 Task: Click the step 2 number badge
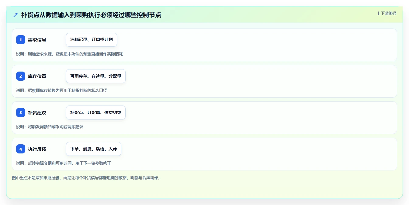click(21, 76)
